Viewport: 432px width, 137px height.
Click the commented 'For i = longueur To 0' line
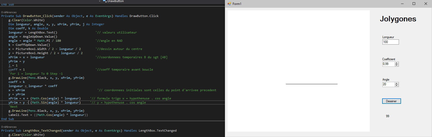(36, 74)
